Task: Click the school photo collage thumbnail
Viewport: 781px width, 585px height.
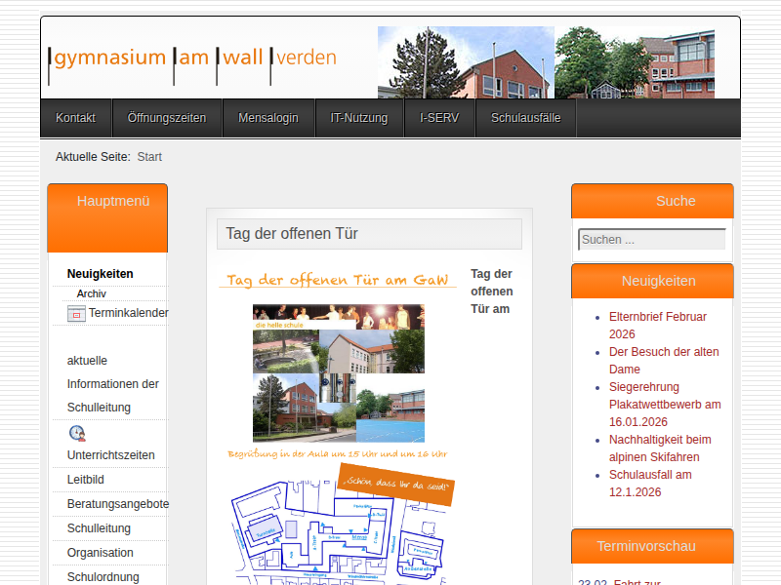Action: (338, 373)
